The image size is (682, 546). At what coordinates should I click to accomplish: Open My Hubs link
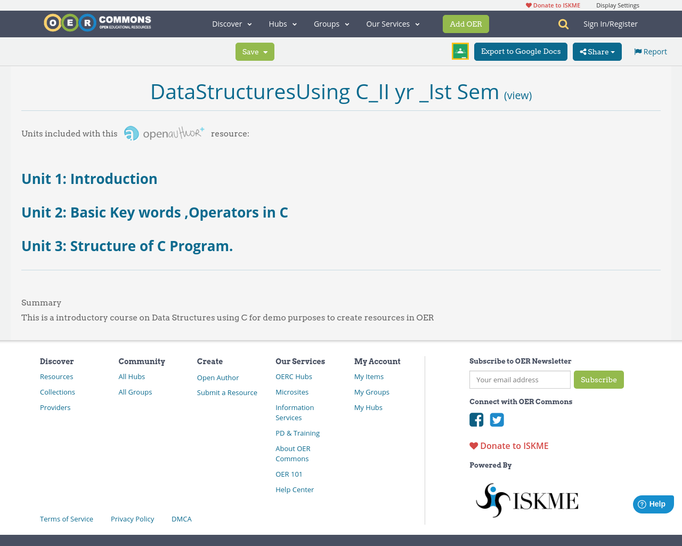[x=368, y=407]
